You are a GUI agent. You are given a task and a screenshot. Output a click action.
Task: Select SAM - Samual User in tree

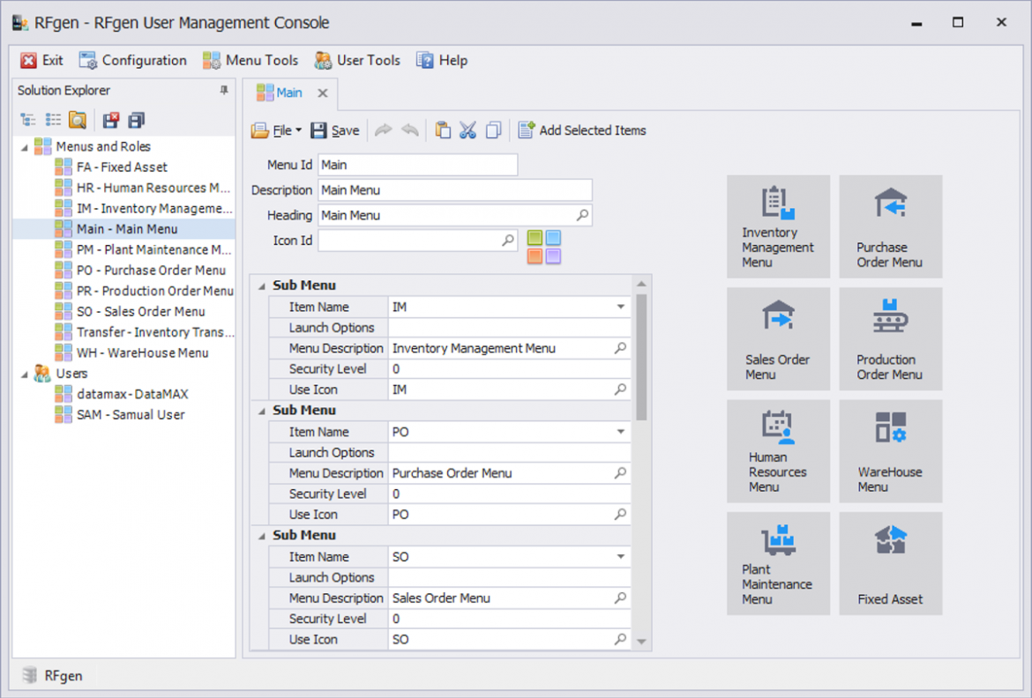[x=131, y=414]
